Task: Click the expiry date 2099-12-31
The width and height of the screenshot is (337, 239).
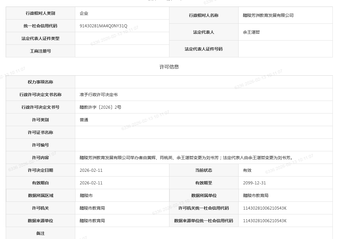Action: coord(255,183)
